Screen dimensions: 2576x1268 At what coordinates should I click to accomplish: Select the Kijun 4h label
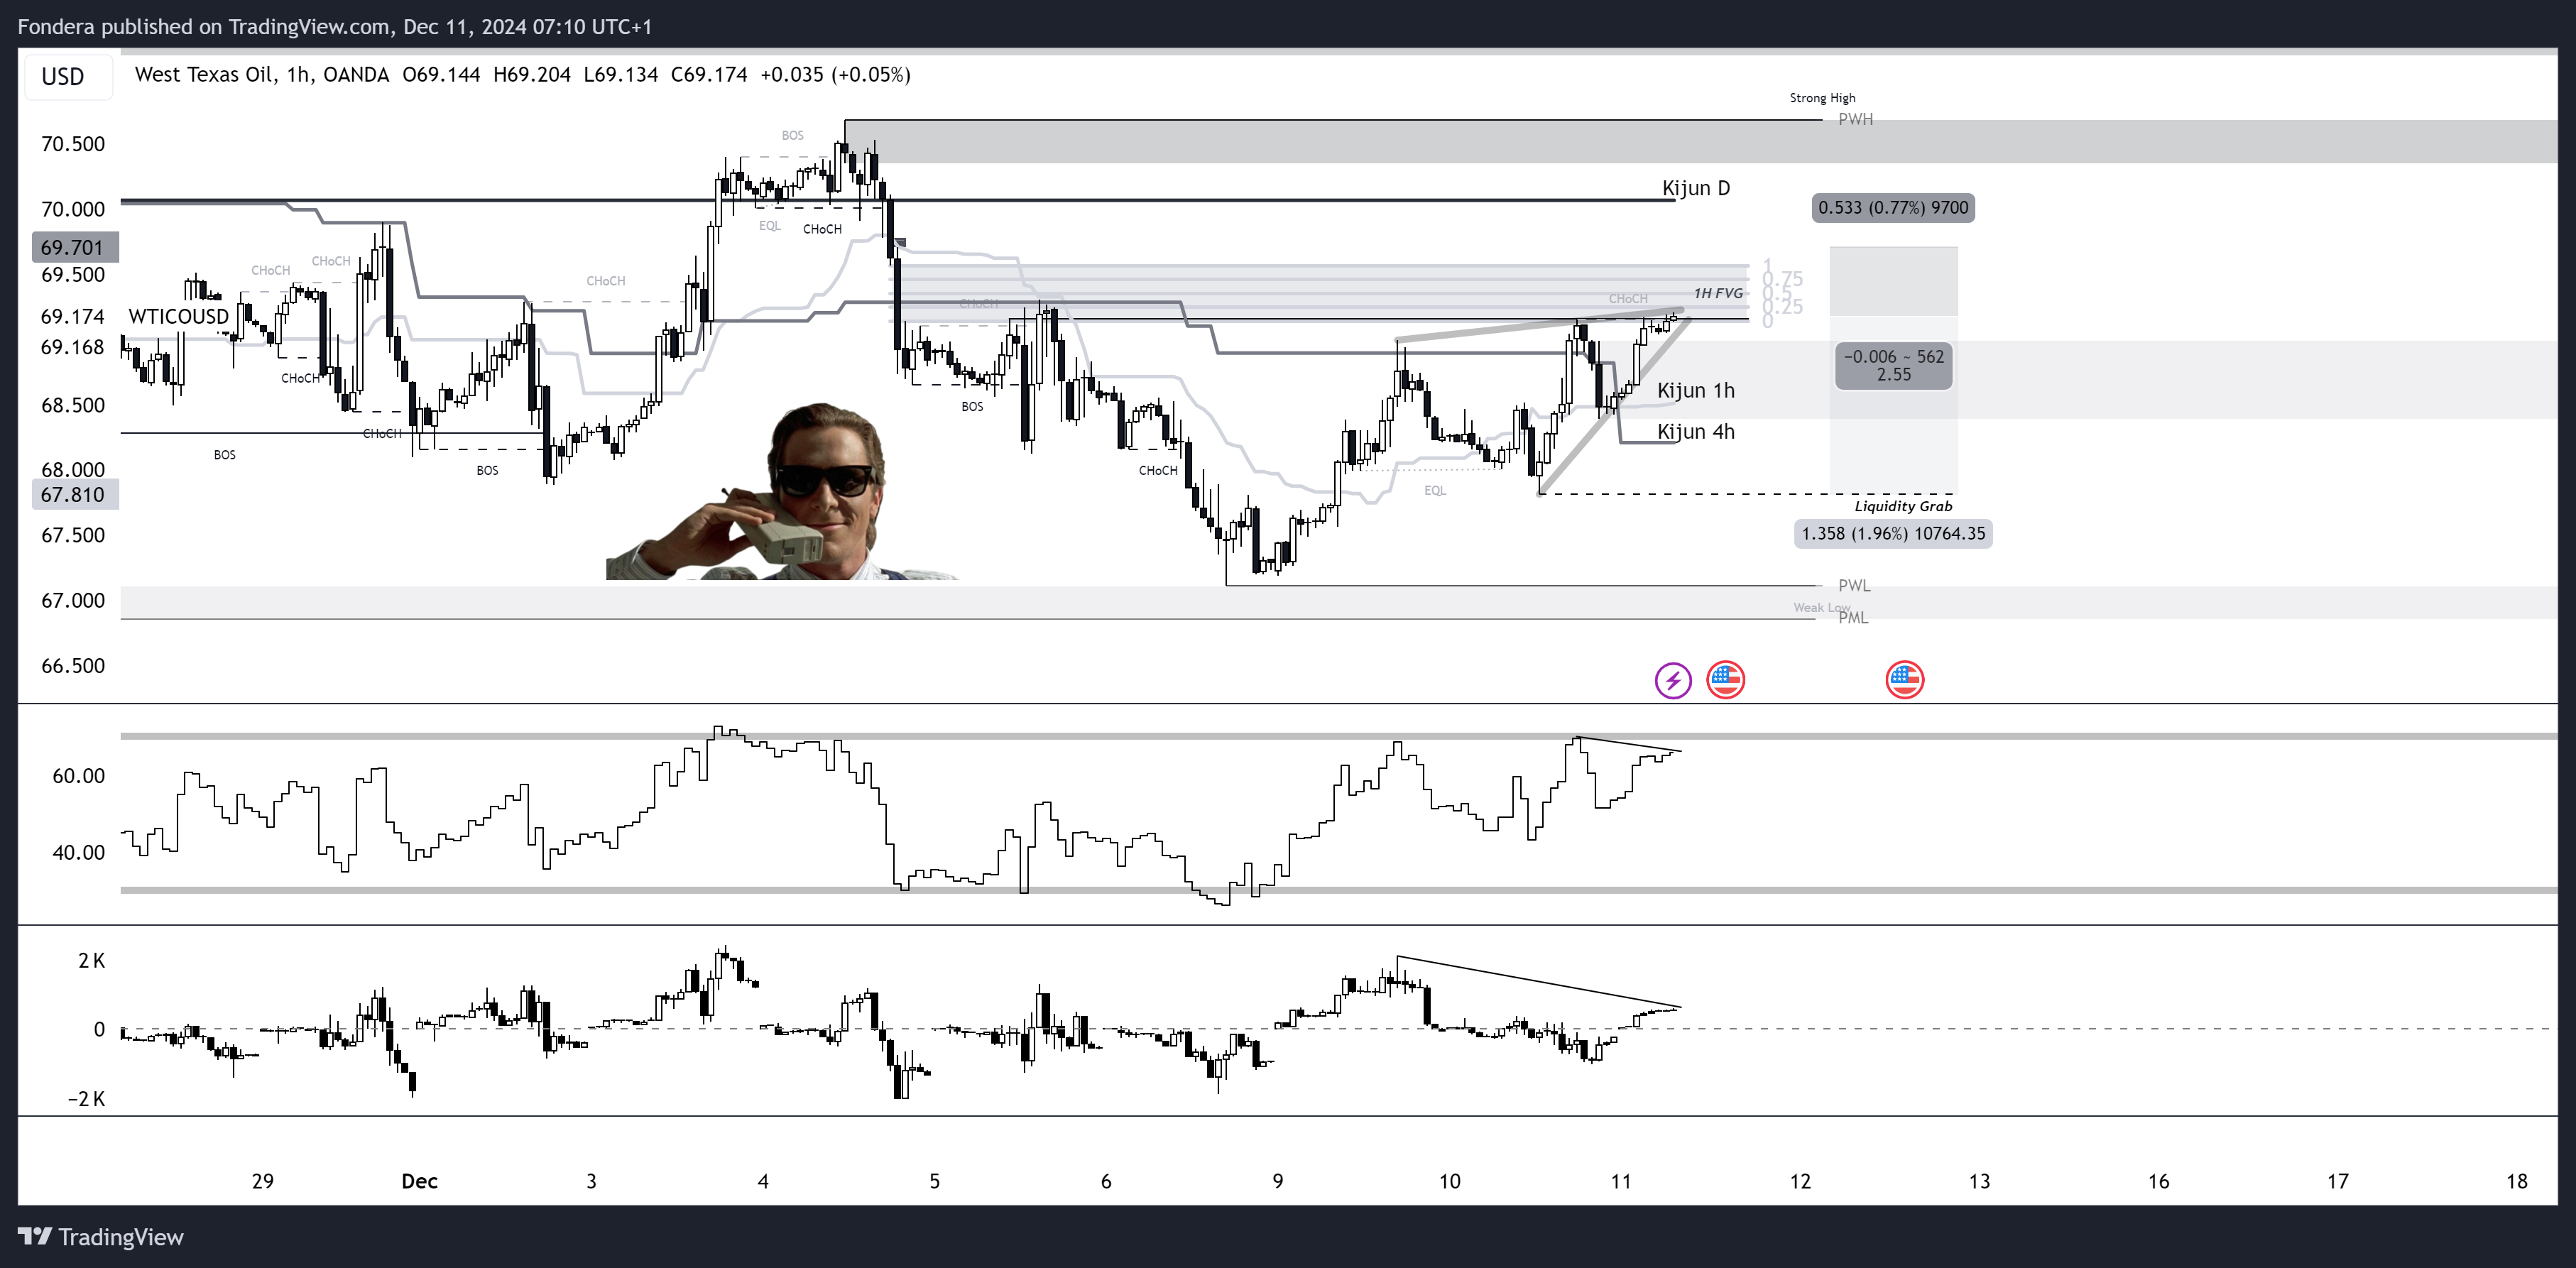(1696, 431)
